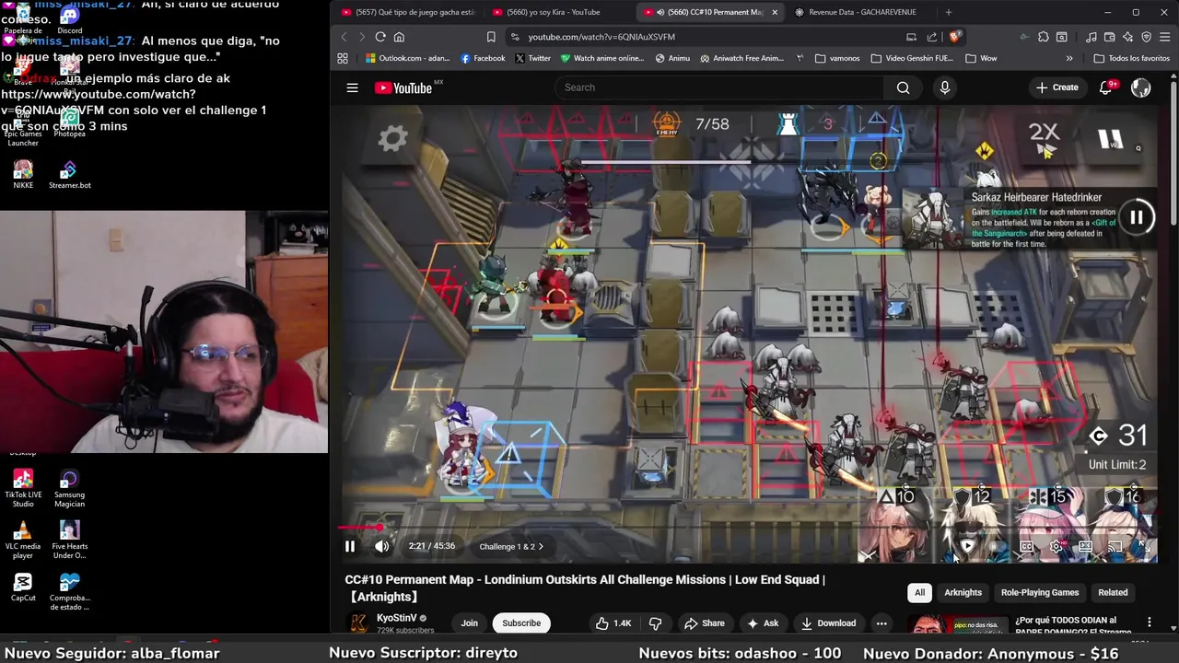1179x663 pixels.
Task: Show hidden bookmarks with the double-chevron
Action: (x=1069, y=58)
